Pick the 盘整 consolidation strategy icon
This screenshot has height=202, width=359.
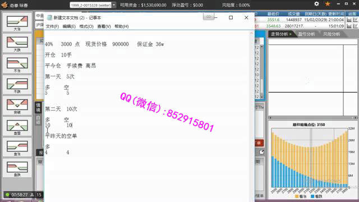17,127
